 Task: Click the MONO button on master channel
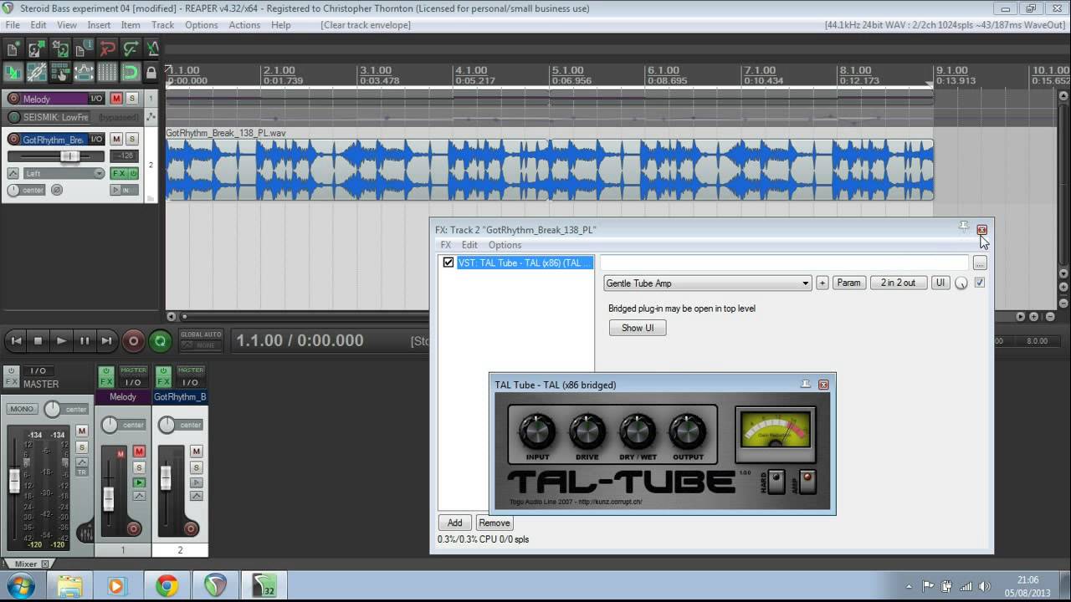(22, 409)
